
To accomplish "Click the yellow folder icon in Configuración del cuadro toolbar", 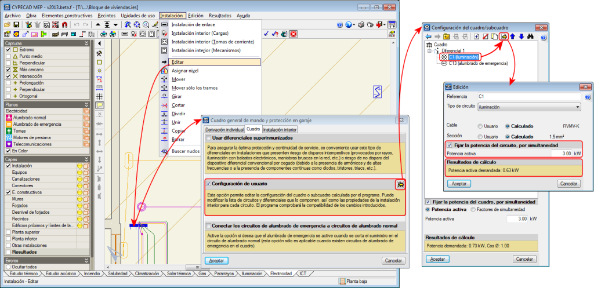I will [446, 37].
